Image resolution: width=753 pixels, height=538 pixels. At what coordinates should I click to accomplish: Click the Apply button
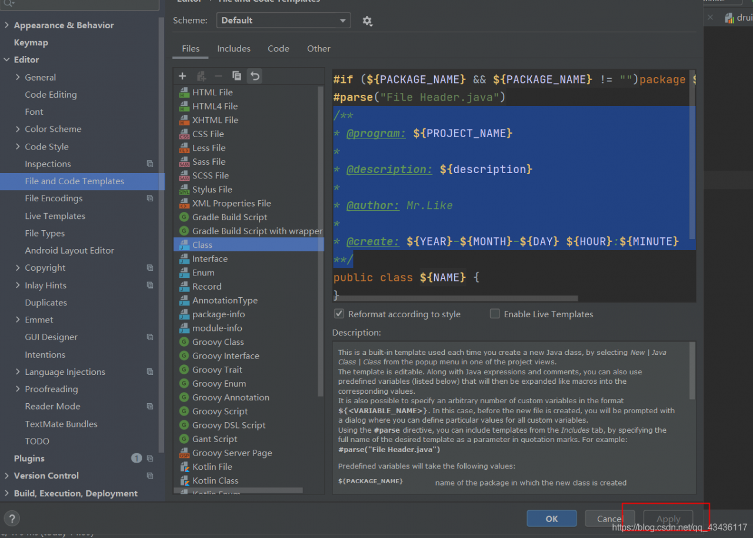(668, 519)
